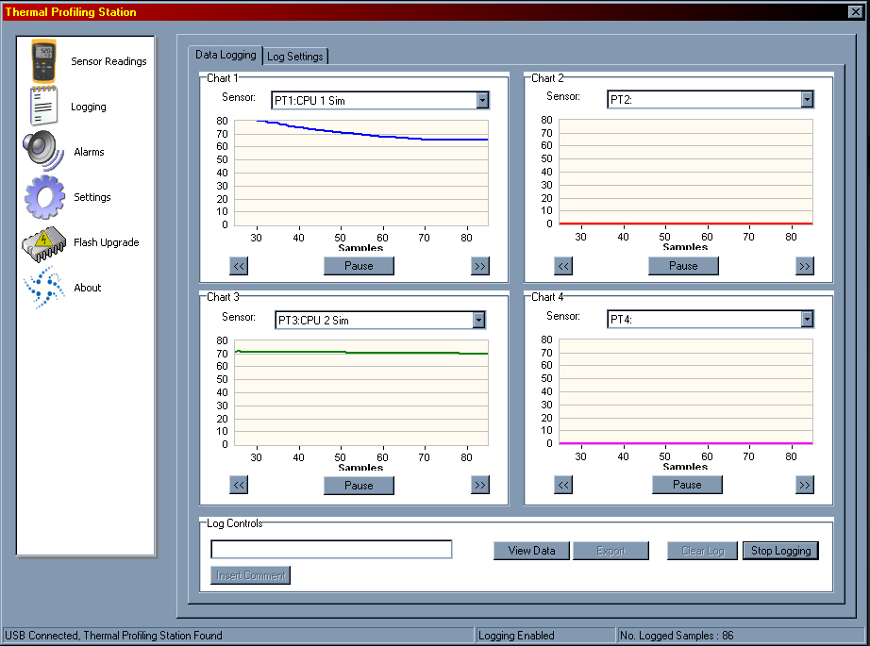The height and width of the screenshot is (646, 870).
Task: Open the Chart 4 sensor dropdown PT4
Action: point(807,320)
